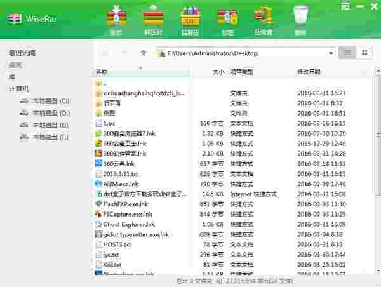Image resolution: width=381 pixels, height=287 pixels.
Task: Click the 360软件管家 shortcut file icon
Action: (98, 154)
